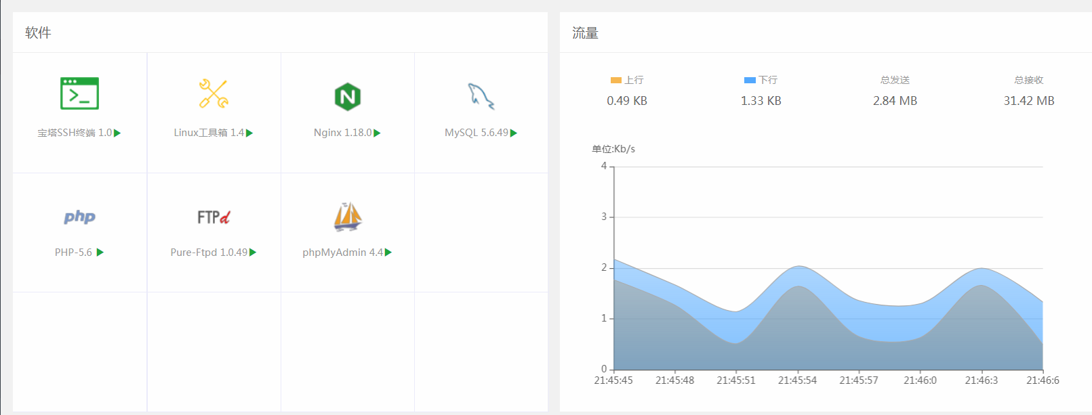Image resolution: width=1092 pixels, height=415 pixels.
Task: Click the 下行 legend label
Action: 768,80
